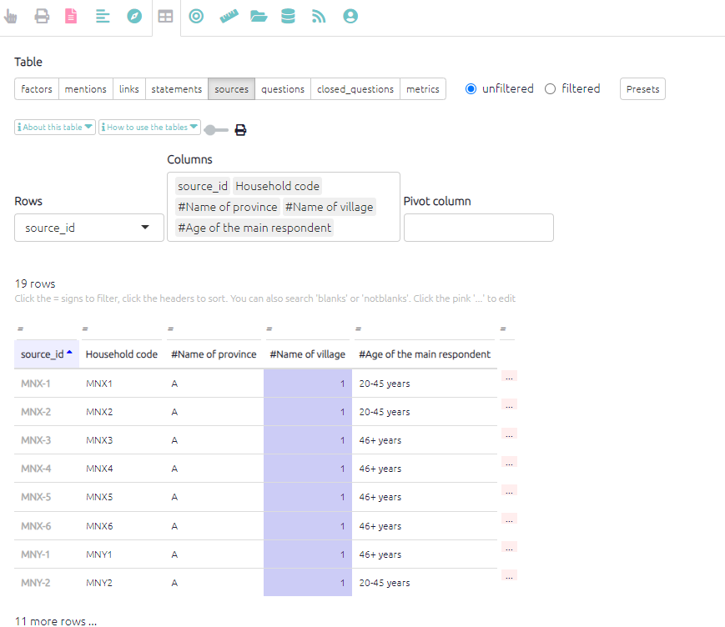Click the hand pointer icon in top toolbar
This screenshot has width=725, height=627.
[10, 17]
